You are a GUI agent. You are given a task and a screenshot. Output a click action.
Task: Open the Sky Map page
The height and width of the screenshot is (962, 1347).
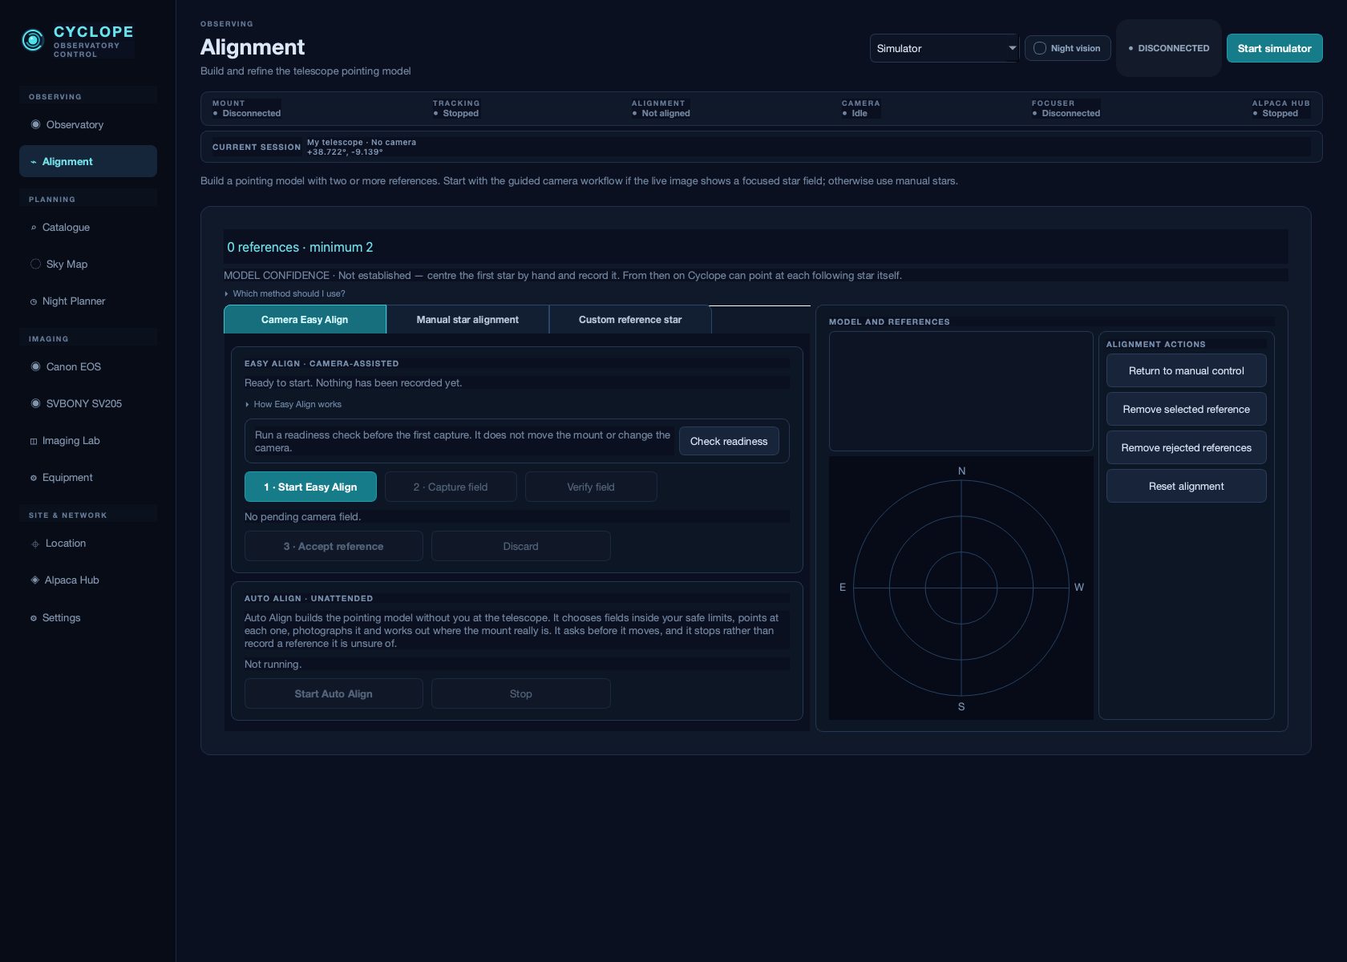(x=88, y=264)
